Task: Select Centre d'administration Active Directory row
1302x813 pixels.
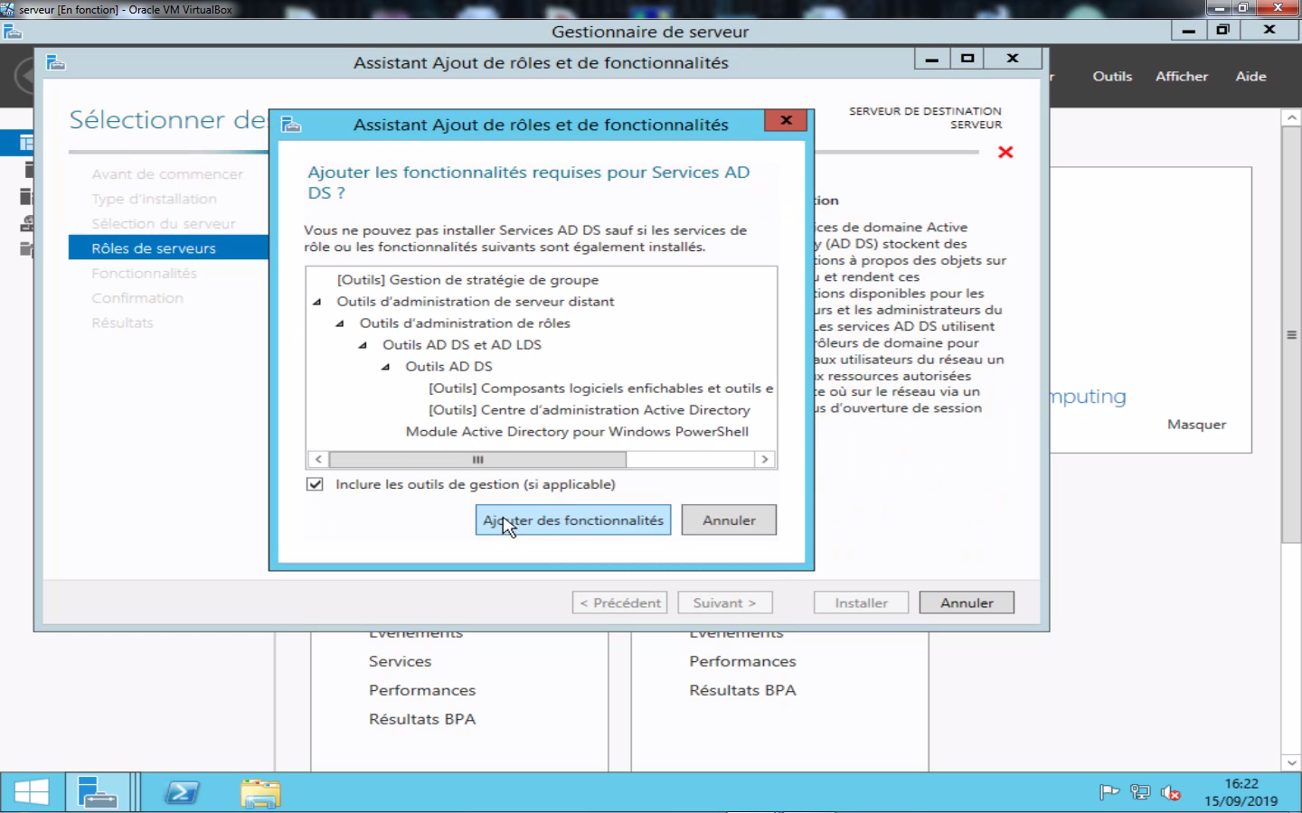Action: [590, 410]
